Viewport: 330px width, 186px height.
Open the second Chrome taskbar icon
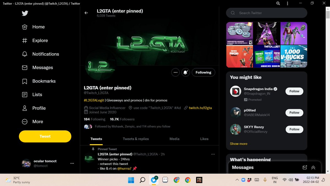pos(188,180)
